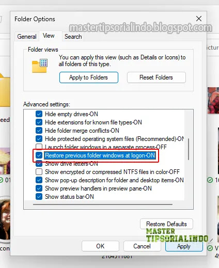
Task: Toggle the Hide empty drives checkbox
Action: (39, 114)
